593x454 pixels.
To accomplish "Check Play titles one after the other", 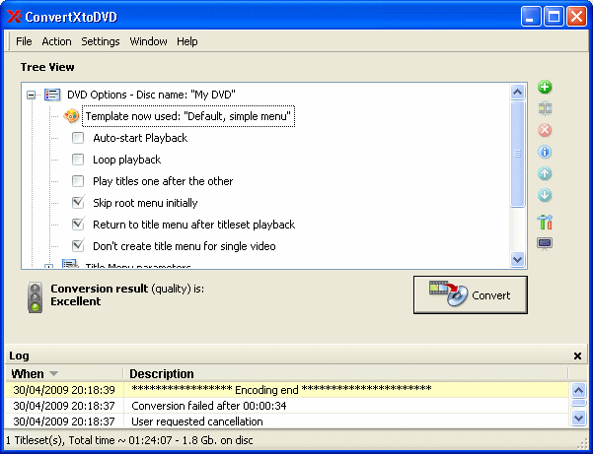I will point(78,181).
